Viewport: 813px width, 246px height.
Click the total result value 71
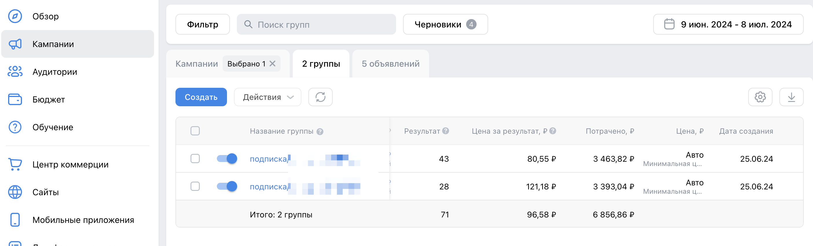445,215
